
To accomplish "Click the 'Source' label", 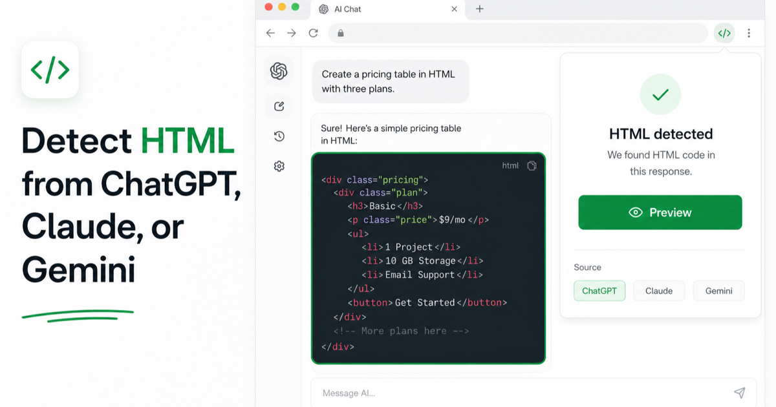I will click(587, 267).
